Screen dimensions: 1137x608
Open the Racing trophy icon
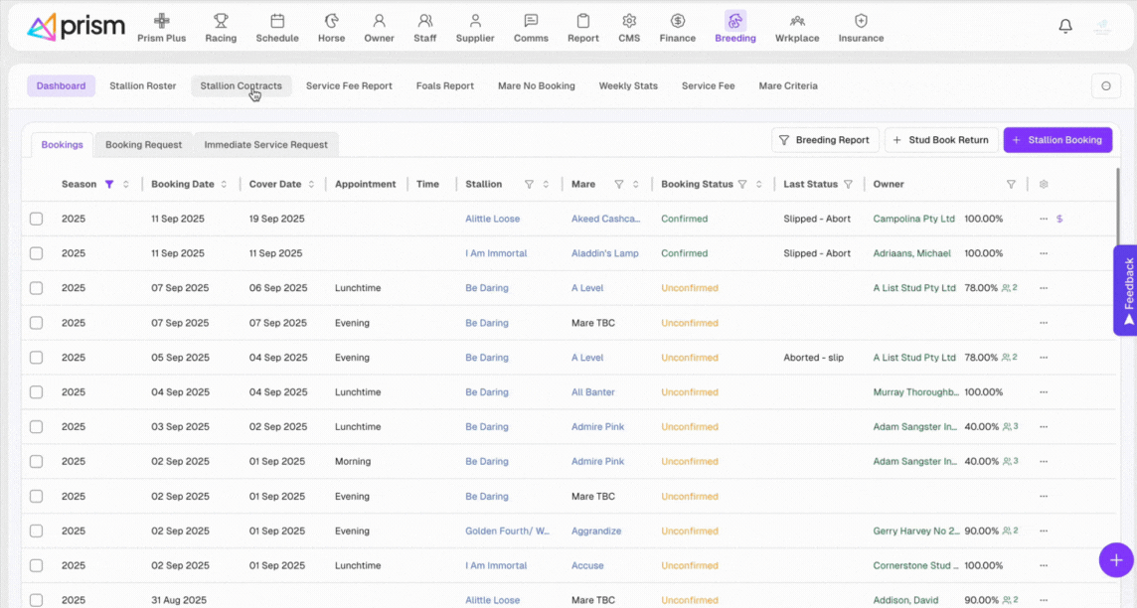[221, 21]
